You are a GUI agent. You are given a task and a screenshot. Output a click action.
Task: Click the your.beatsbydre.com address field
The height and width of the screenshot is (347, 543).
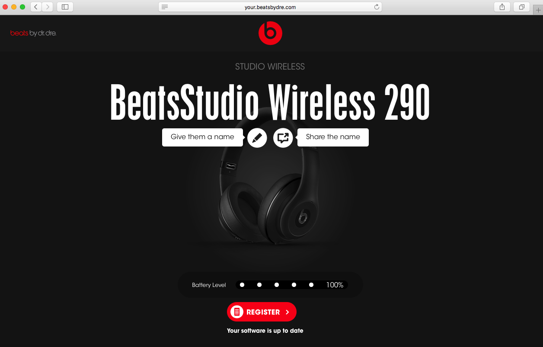pyautogui.click(x=270, y=7)
